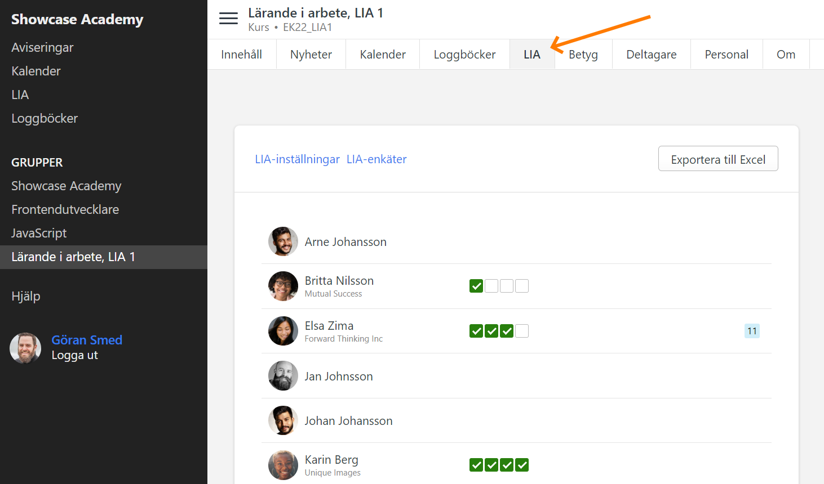Click Logga ut to sign out
This screenshot has height=484, width=824.
[x=75, y=355]
